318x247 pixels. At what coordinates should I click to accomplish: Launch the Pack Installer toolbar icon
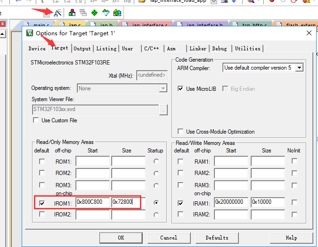click(x=117, y=12)
